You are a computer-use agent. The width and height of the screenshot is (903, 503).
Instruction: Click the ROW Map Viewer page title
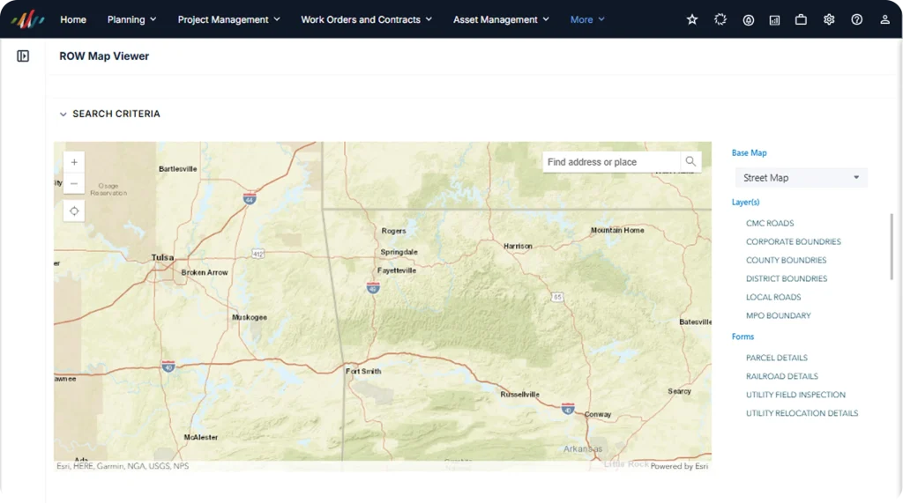104,55
